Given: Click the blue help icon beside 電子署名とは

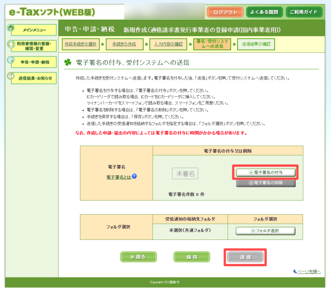Looking at the screenshot, I should (134, 176).
